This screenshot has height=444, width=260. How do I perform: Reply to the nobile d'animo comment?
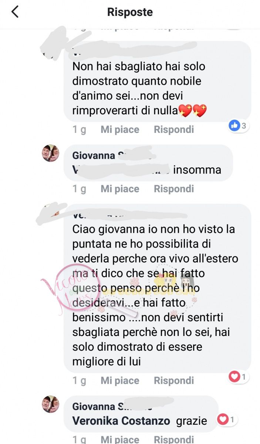click(x=174, y=129)
